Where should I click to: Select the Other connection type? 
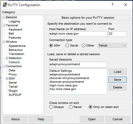[83, 46]
